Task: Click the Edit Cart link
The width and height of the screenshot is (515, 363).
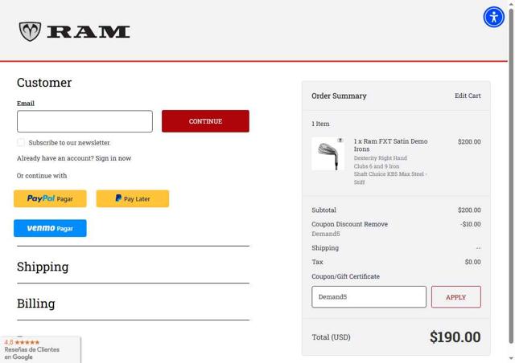Action: pyautogui.click(x=468, y=96)
